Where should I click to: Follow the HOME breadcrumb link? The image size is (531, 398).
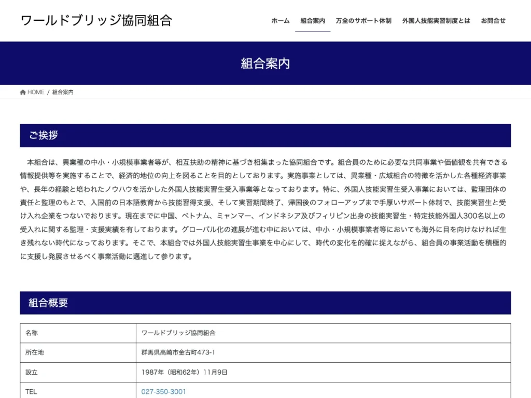click(36, 92)
